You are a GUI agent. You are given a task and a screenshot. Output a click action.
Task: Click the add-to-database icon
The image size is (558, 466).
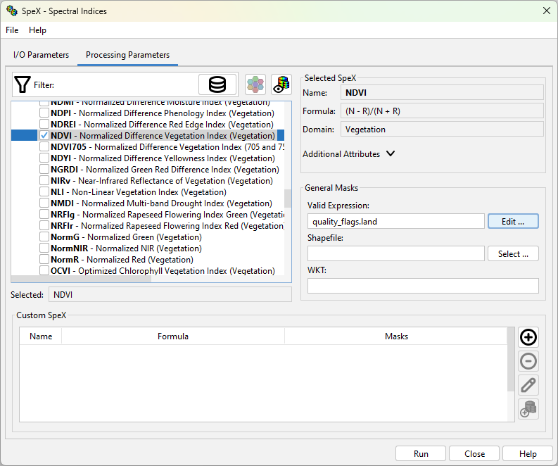(x=528, y=409)
